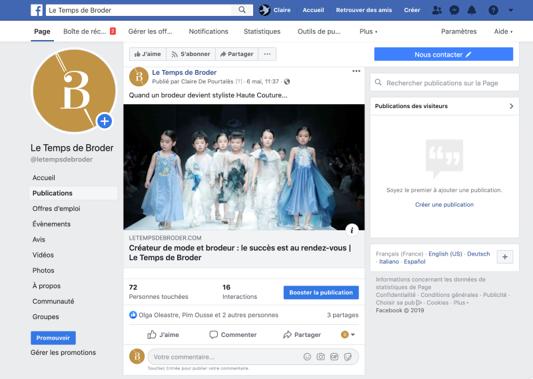Open Outils de publication tab

pos(319,31)
